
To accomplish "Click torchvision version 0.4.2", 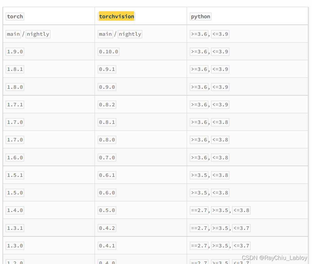I will 107,228.
